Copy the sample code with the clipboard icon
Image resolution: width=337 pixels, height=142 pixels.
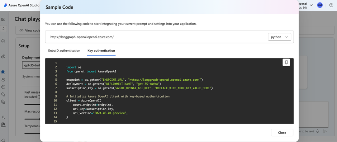pyautogui.click(x=286, y=62)
